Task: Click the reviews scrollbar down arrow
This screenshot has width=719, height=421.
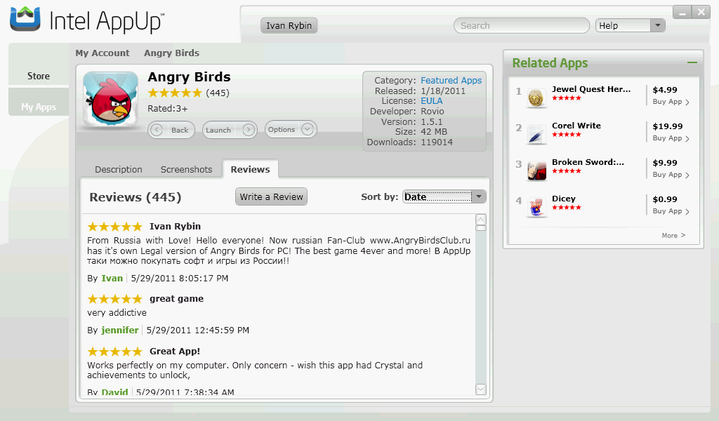Action: pos(480,389)
